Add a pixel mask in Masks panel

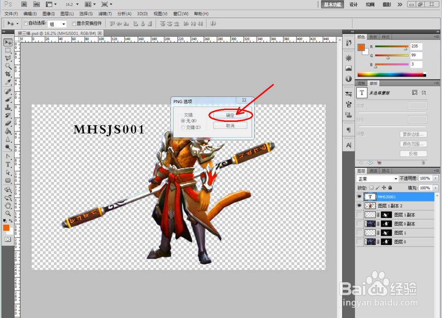415,93
